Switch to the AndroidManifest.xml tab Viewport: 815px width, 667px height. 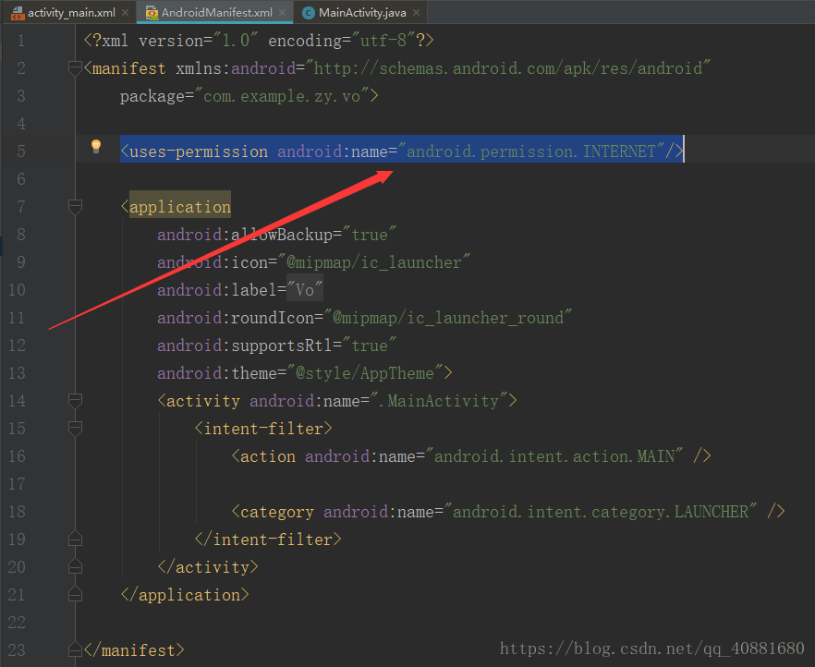tap(215, 12)
